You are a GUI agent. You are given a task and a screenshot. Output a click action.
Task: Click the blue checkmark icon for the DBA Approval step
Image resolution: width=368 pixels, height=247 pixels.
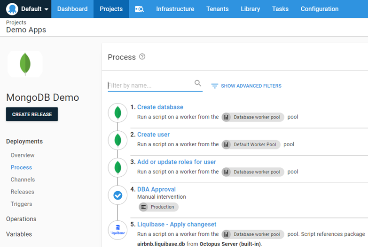[x=118, y=195]
